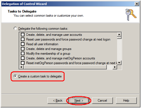Click scroll up arrow in task list
The width and height of the screenshot is (141, 108).
click(119, 34)
